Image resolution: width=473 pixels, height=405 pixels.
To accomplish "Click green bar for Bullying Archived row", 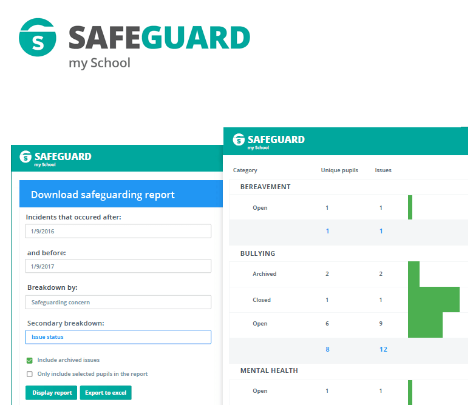I will [x=413, y=274].
